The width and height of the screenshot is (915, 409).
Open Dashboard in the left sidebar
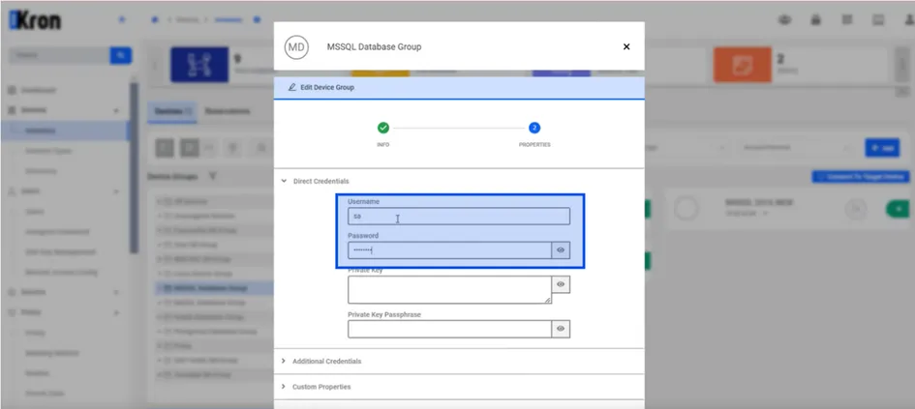tap(39, 90)
